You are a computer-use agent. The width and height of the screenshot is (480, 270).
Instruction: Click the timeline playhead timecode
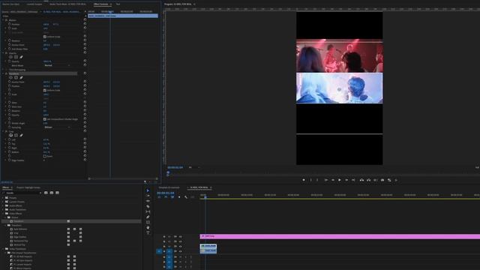(166, 193)
